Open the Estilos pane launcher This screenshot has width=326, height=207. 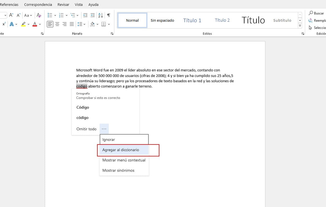[x=303, y=34]
